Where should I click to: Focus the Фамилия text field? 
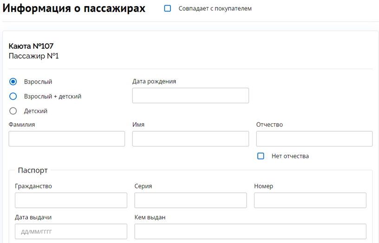pos(67,139)
